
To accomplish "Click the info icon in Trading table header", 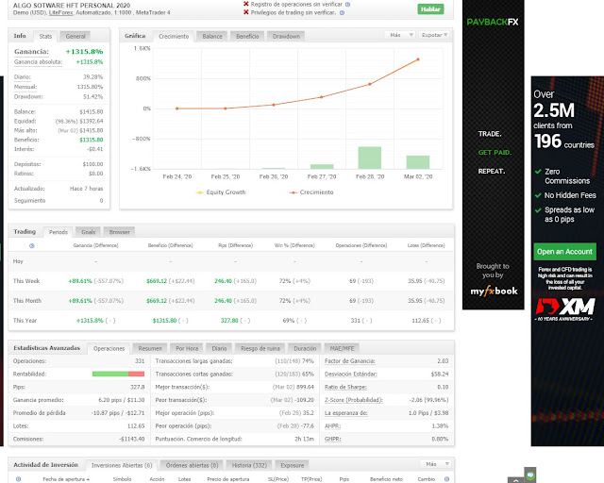I will coord(32,245).
